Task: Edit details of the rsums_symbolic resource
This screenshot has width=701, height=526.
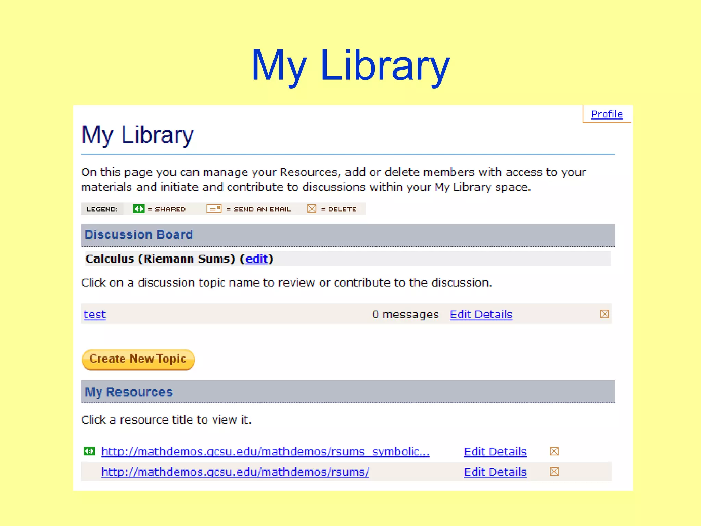Action: 495,451
